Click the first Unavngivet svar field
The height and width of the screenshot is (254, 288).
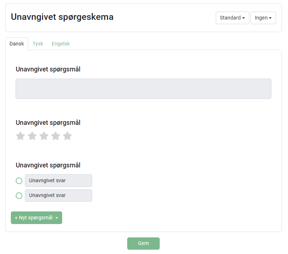[x=58, y=180]
